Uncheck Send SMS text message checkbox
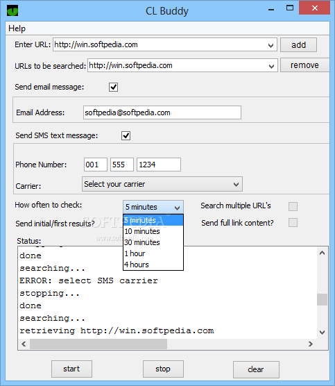The width and height of the screenshot is (335, 386). pyautogui.click(x=126, y=135)
